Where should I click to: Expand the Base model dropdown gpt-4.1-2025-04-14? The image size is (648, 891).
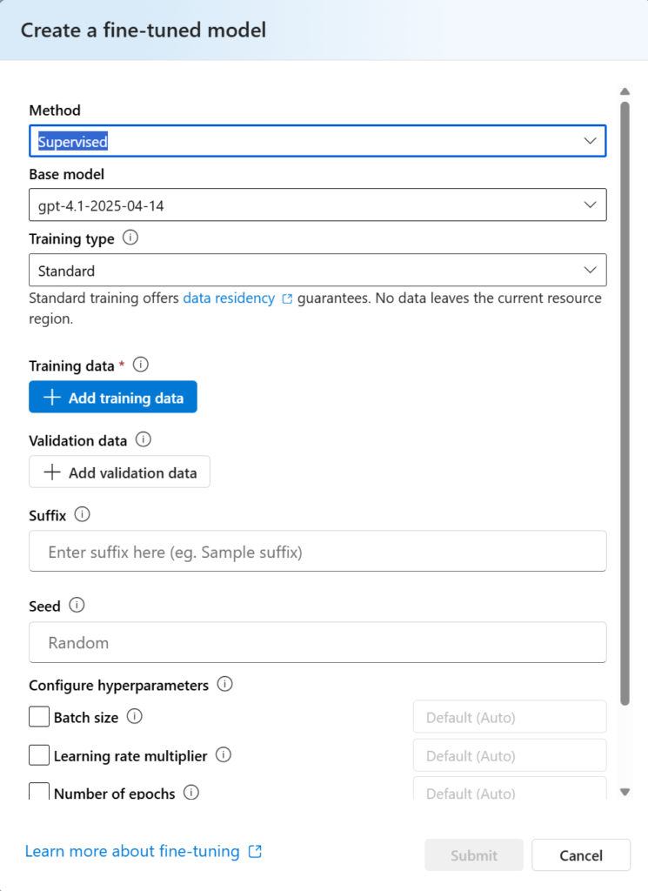pos(317,204)
